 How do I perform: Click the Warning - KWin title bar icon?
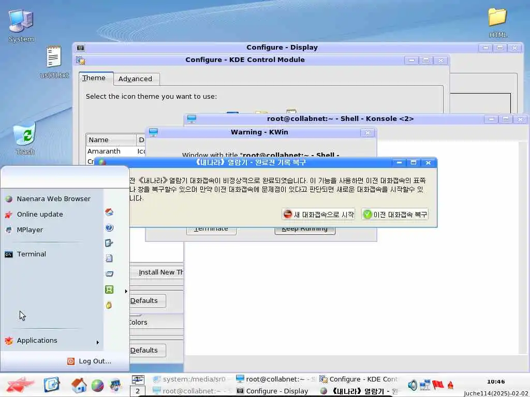(153, 132)
